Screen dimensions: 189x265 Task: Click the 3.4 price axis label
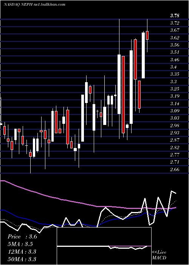pos(173,67)
